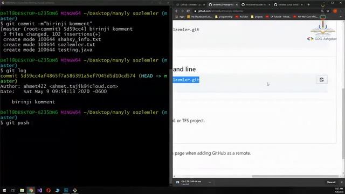Open the programming bookmarks folder
Screen dimensions: 345x194
tap(224, 17)
